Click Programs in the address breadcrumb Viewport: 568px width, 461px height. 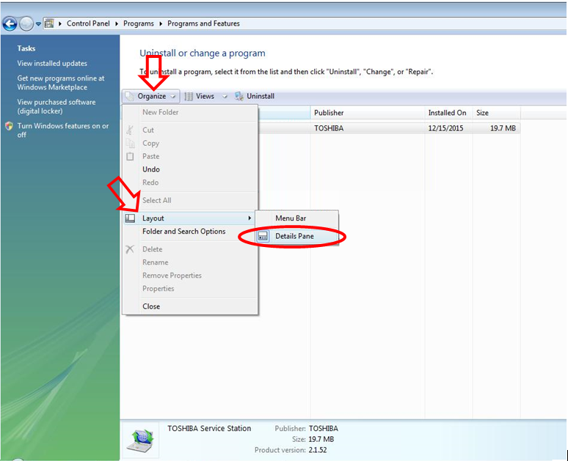tap(138, 23)
